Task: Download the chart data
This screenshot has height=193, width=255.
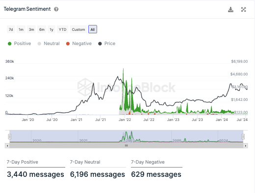Action: click(230, 10)
